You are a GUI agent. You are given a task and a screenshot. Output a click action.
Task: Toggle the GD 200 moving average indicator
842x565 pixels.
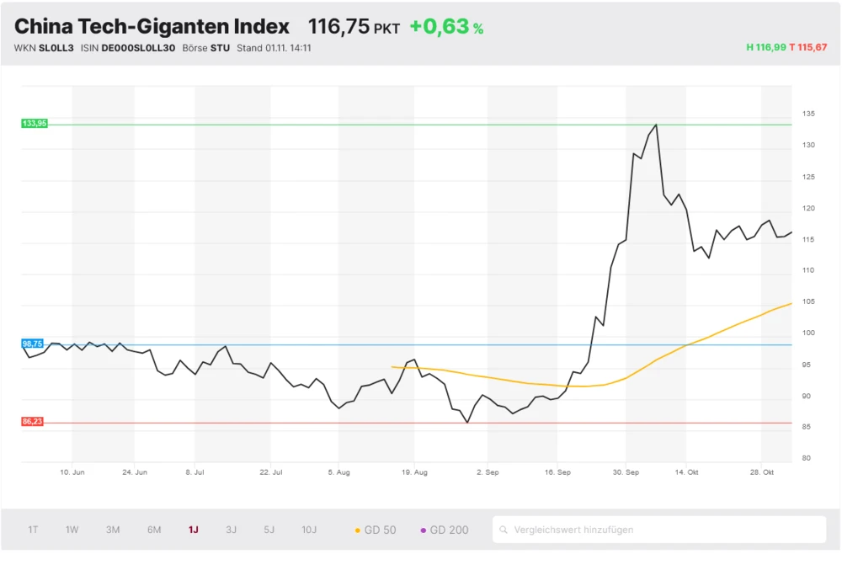pos(444,530)
